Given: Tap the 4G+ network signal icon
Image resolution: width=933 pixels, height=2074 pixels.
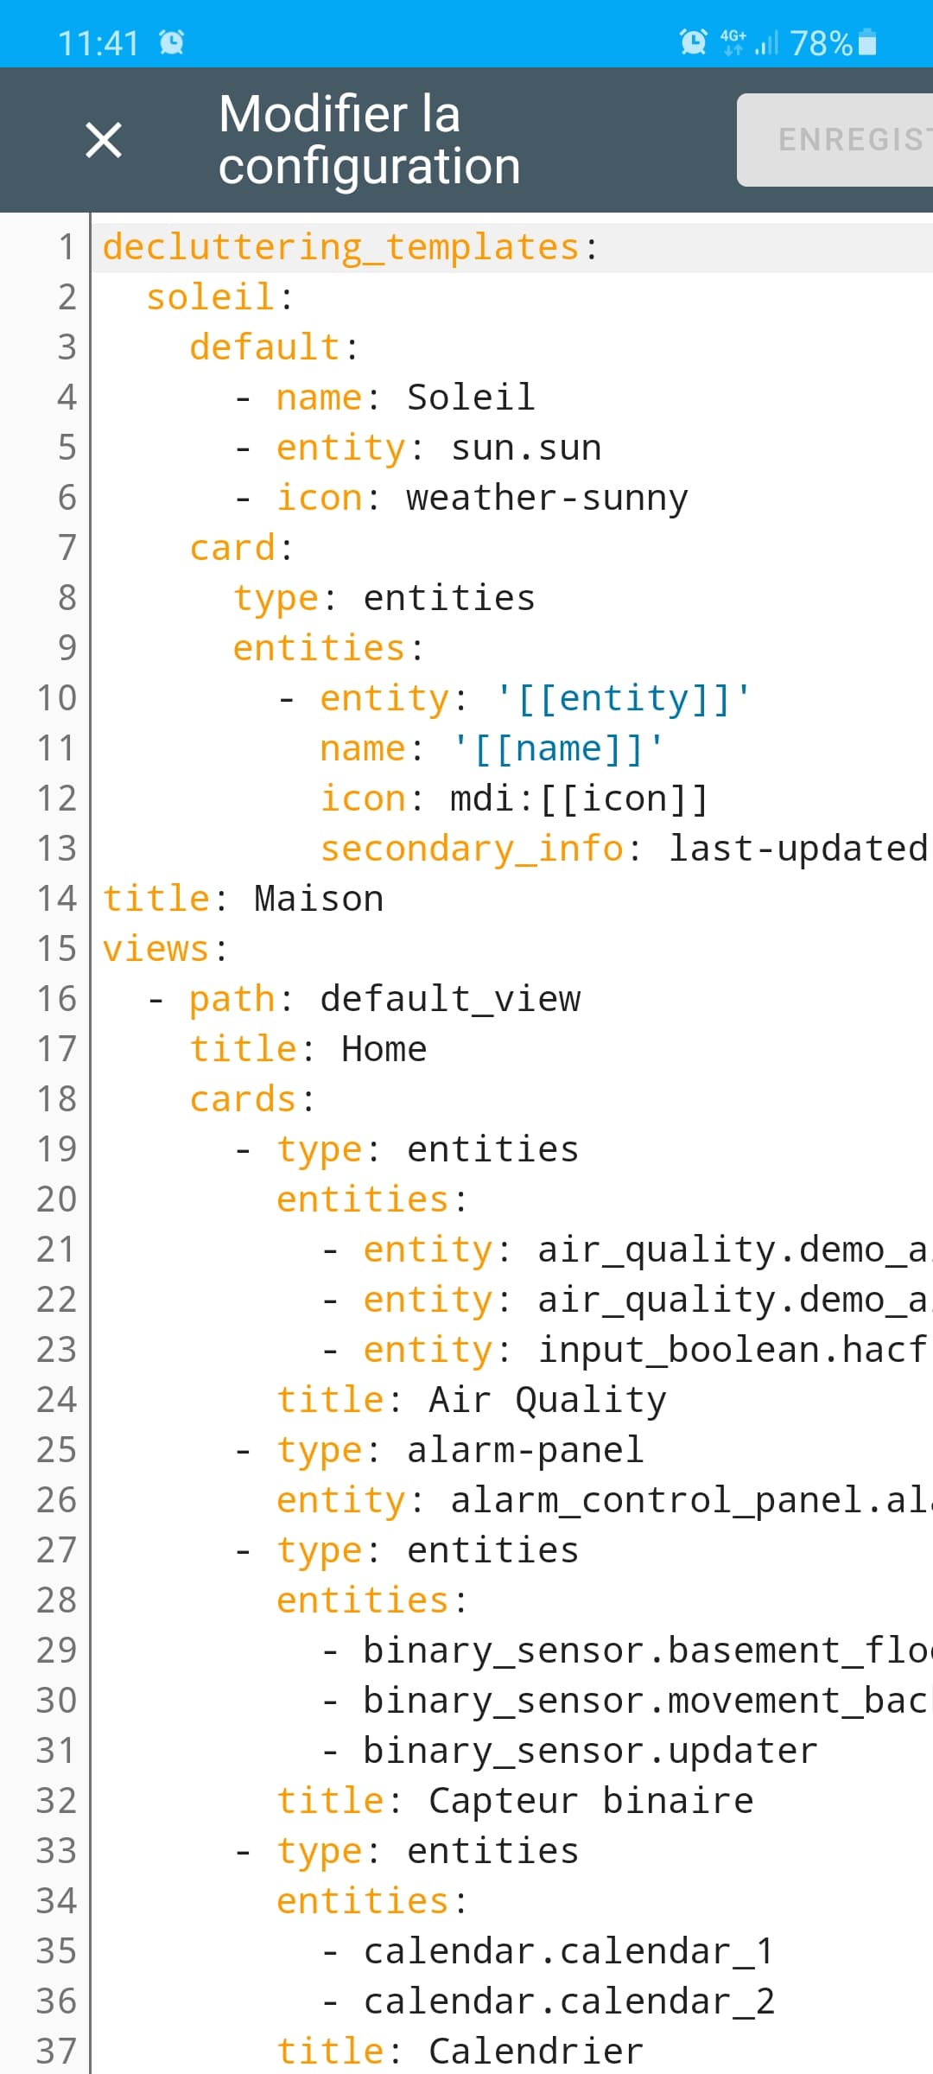Looking at the screenshot, I should tap(733, 41).
